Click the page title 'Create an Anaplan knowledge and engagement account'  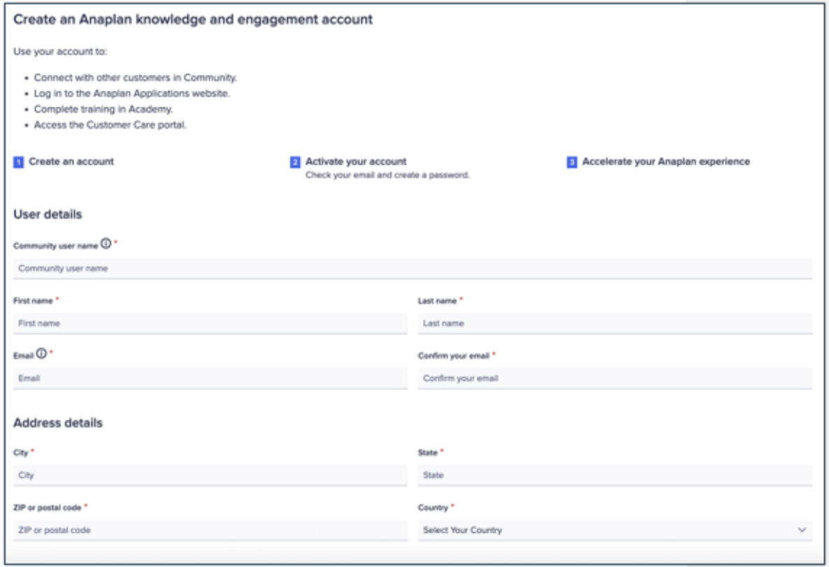tap(193, 20)
